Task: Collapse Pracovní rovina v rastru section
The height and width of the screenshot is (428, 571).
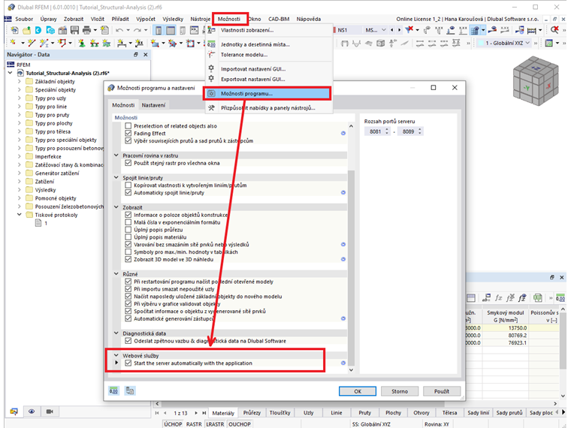Action: click(x=116, y=155)
